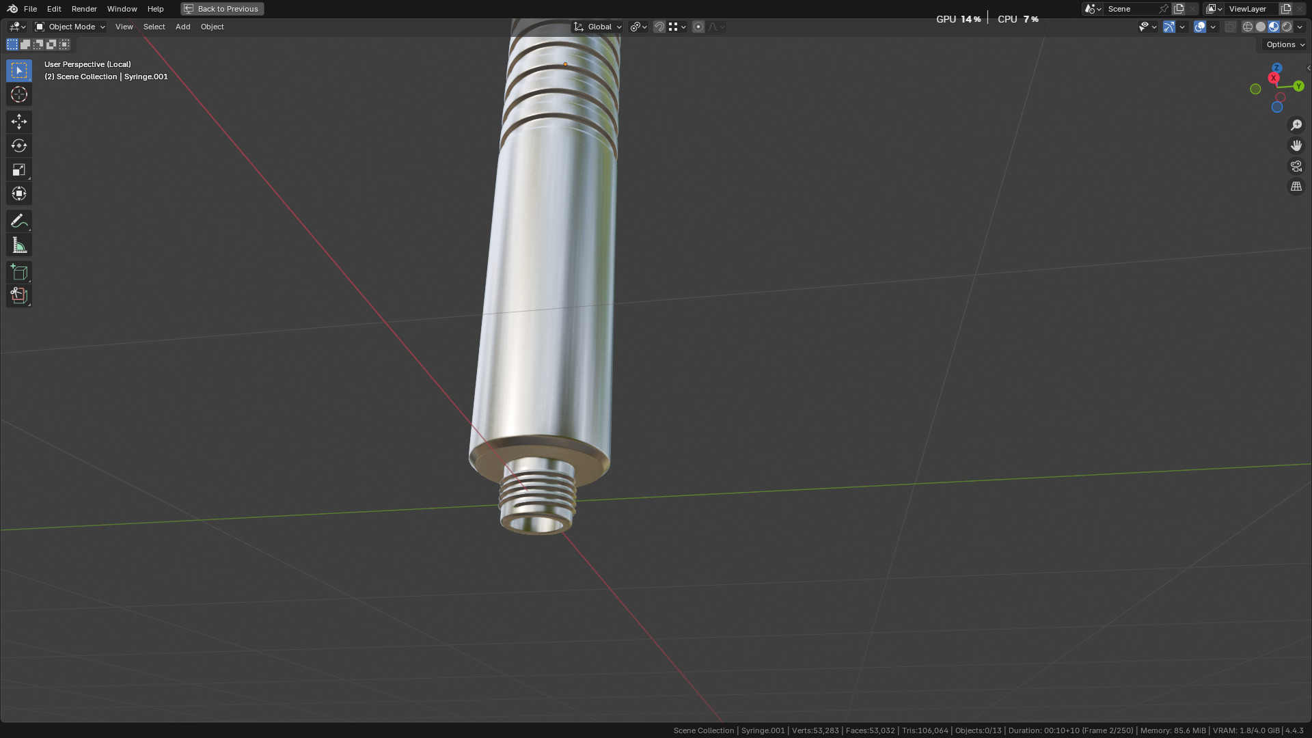Open shading options dropdown

click(1300, 27)
